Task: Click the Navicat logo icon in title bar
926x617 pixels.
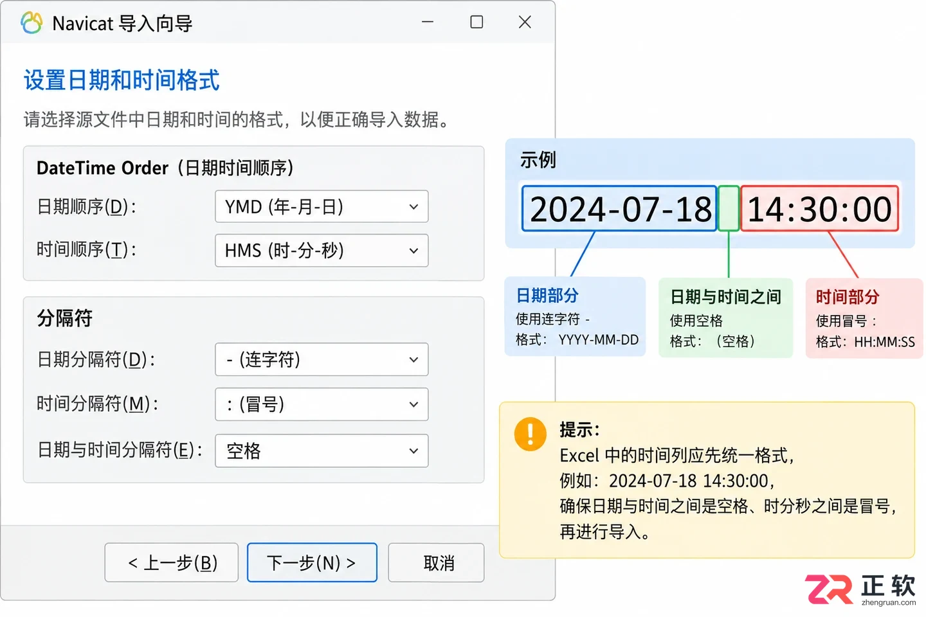Action: pyautogui.click(x=32, y=23)
